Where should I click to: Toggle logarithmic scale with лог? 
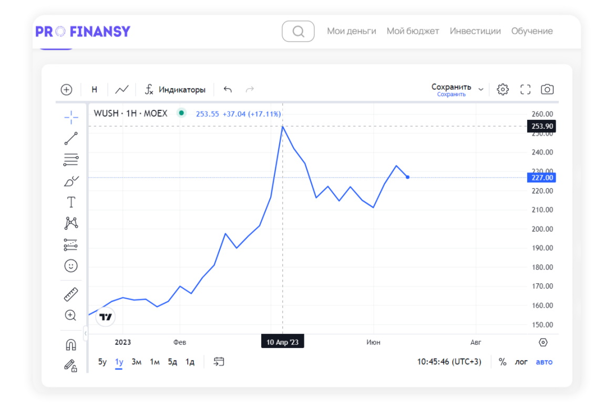(521, 362)
